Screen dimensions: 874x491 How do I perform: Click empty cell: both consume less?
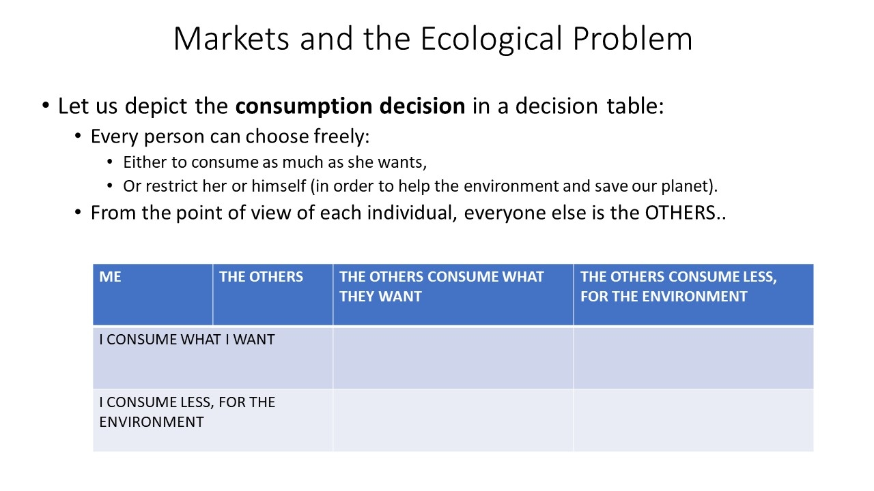(x=693, y=419)
